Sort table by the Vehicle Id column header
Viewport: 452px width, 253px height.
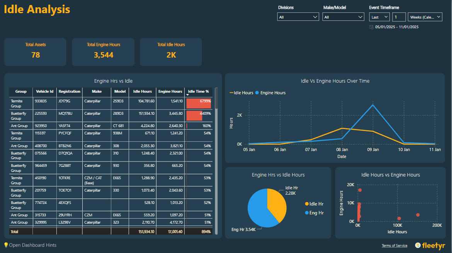(x=44, y=92)
